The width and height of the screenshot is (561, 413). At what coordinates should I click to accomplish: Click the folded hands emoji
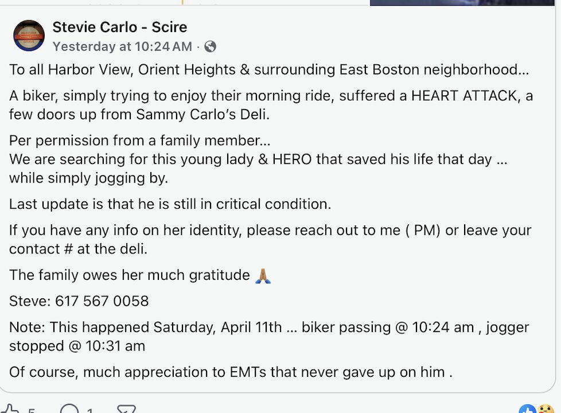263,276
